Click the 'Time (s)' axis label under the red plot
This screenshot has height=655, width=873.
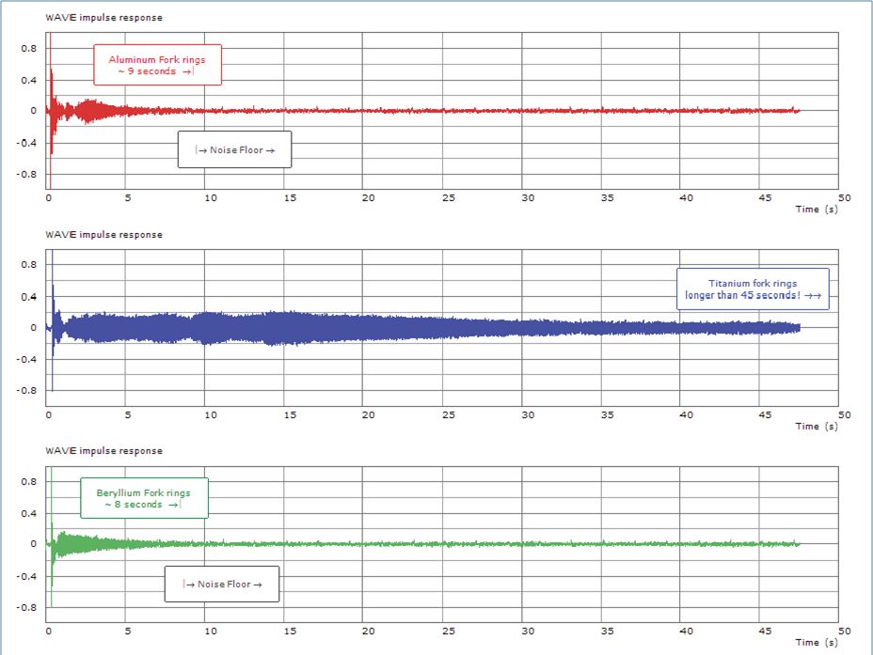817,209
